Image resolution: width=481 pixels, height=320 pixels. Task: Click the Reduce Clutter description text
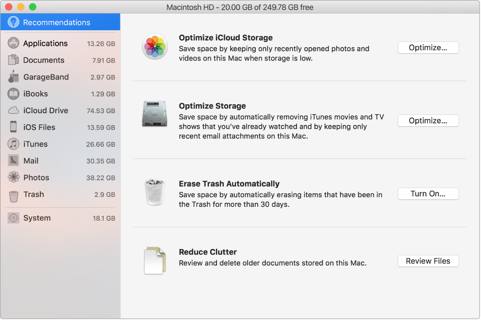[x=273, y=263]
